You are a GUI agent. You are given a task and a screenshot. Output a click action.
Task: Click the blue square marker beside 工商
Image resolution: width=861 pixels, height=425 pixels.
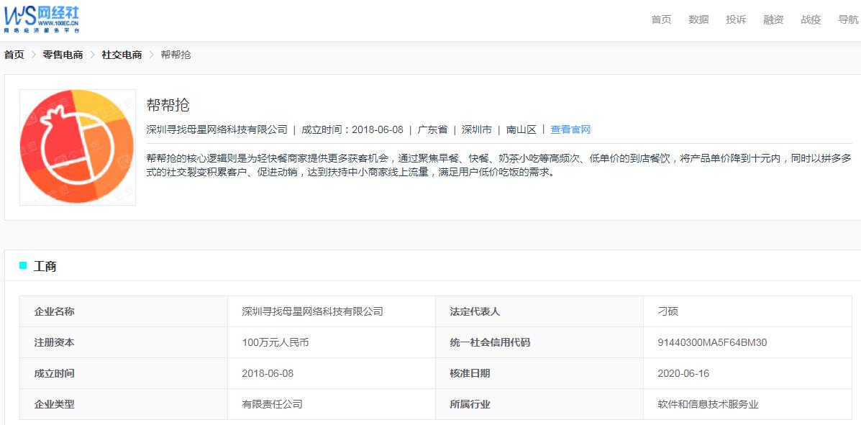(22, 267)
